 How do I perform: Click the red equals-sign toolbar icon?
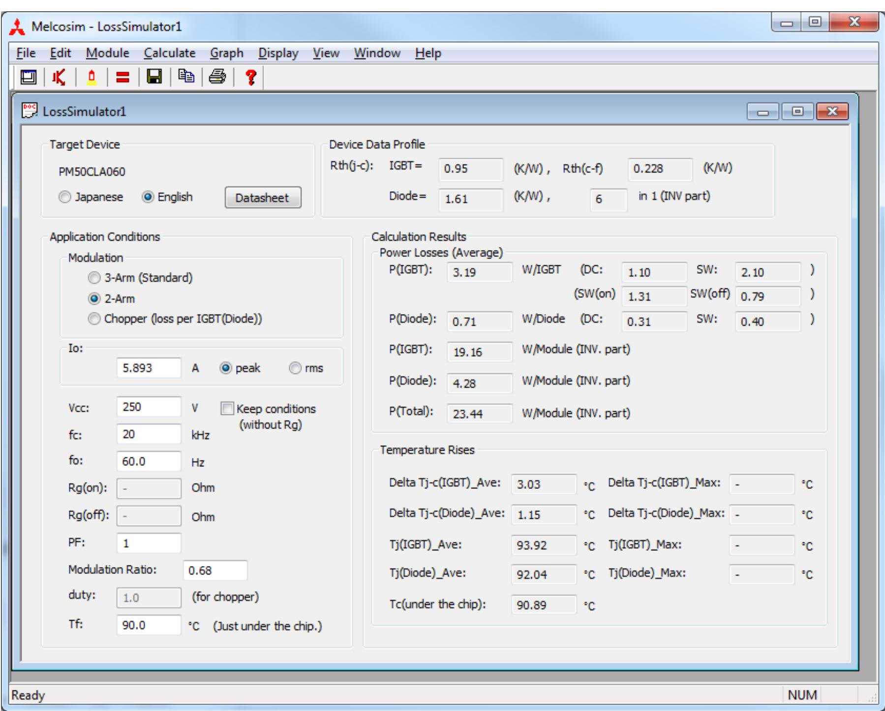[122, 77]
